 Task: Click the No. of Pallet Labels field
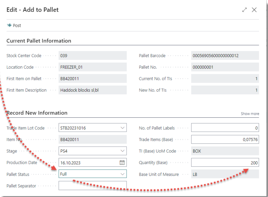pos(225,128)
